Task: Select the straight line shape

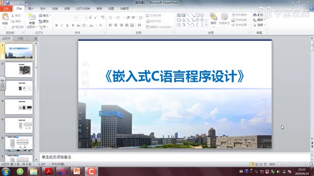Action: [x=188, y=15]
